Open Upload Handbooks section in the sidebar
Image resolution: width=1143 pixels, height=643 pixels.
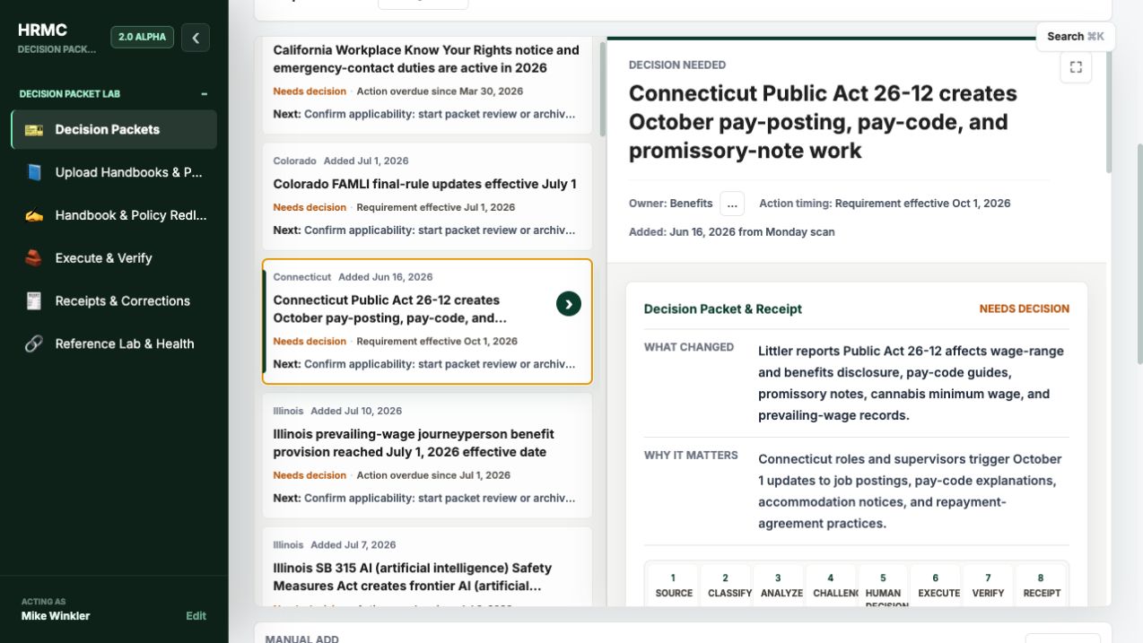[114, 172]
